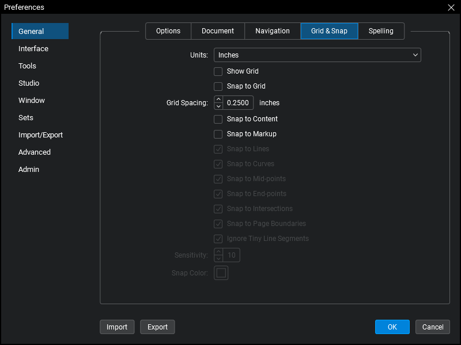Open the Document tab
Screen dimensions: 461x345
point(218,31)
